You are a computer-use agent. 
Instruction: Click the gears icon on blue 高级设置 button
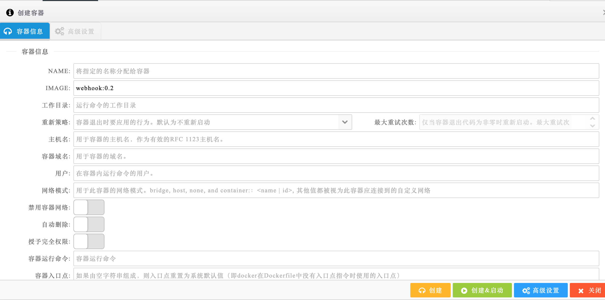[526, 291]
